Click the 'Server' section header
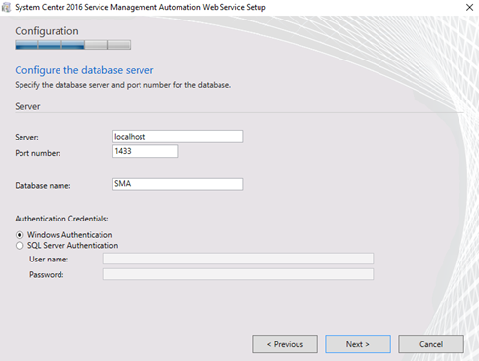 click(x=27, y=106)
